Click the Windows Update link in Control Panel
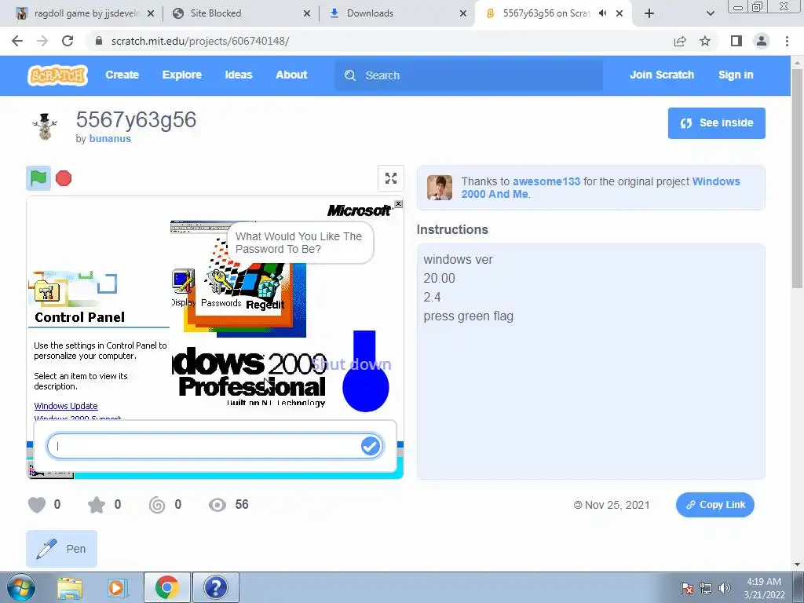Screen dimensions: 804x603 [x=66, y=406]
